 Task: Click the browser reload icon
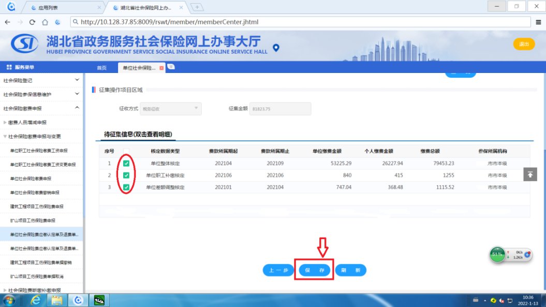click(x=32, y=22)
